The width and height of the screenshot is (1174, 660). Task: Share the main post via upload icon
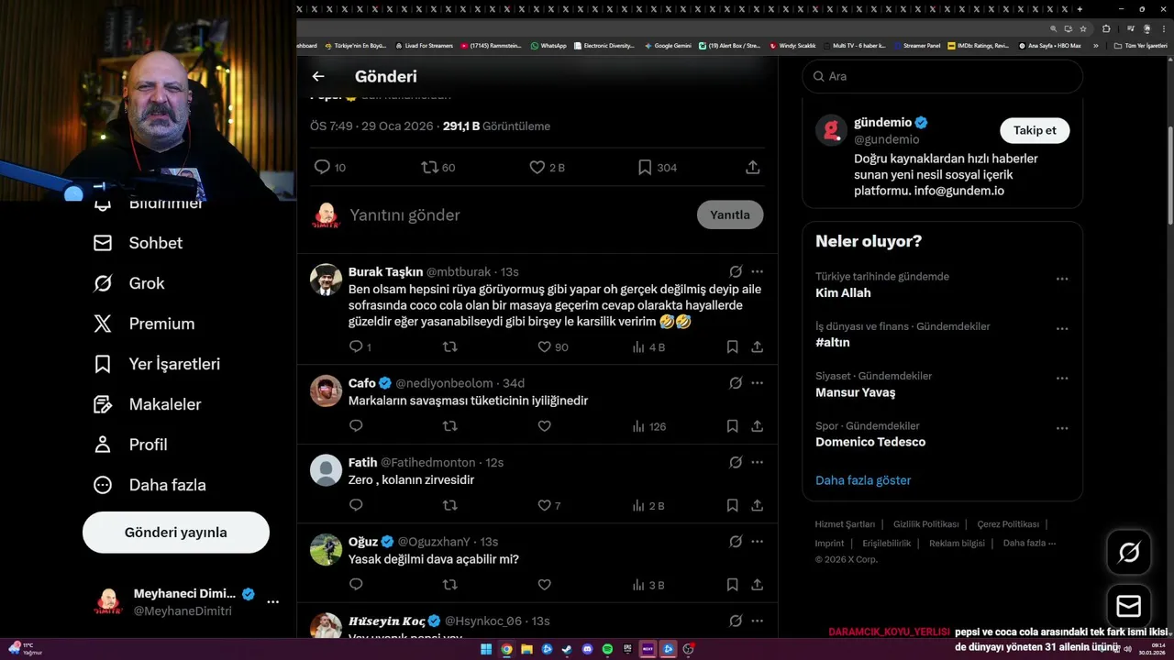click(753, 167)
